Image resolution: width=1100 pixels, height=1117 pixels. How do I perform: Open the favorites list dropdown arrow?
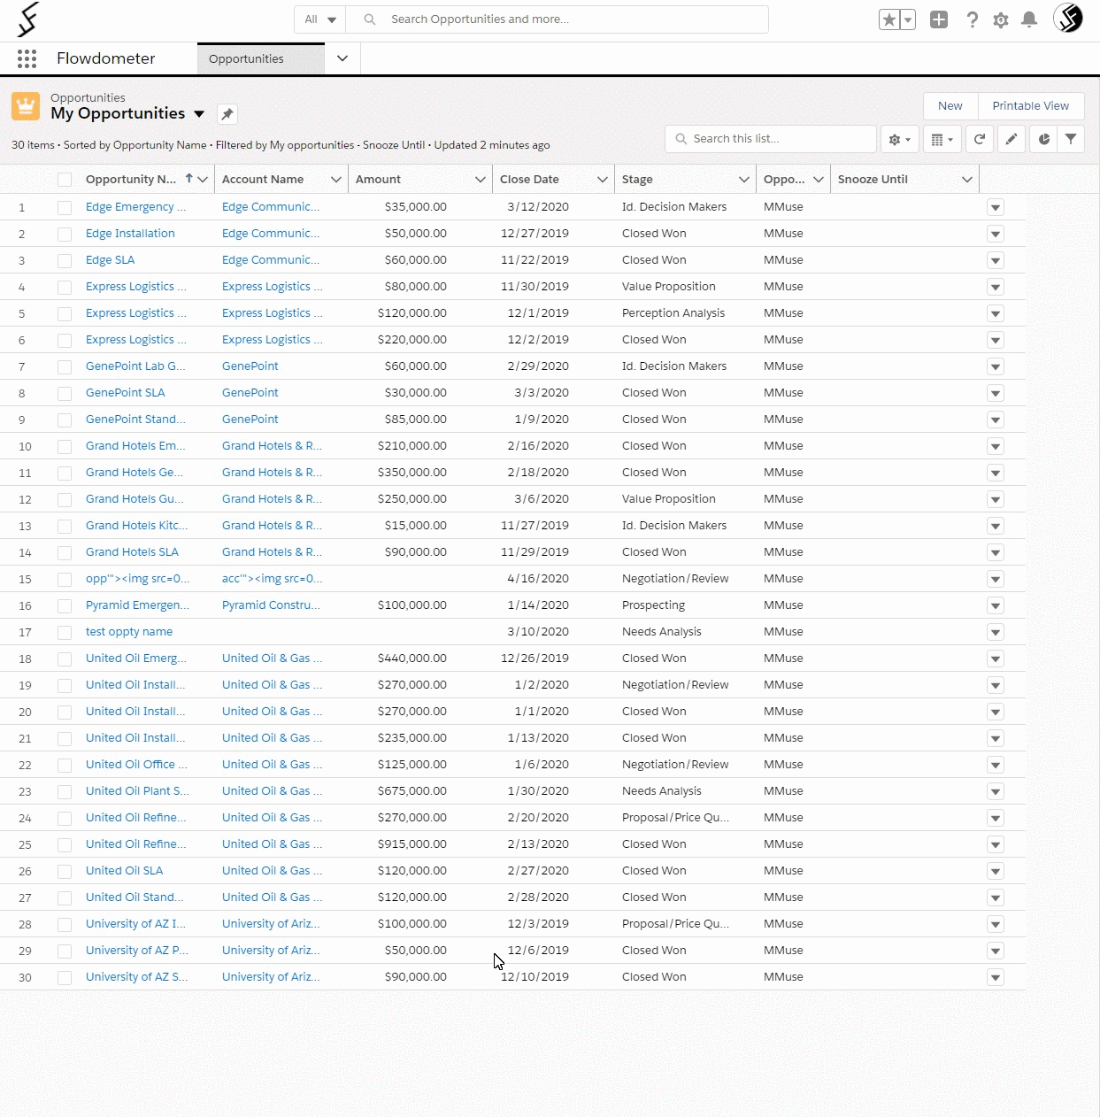click(908, 19)
